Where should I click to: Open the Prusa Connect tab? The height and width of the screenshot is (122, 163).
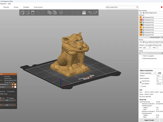[x=38, y=7]
